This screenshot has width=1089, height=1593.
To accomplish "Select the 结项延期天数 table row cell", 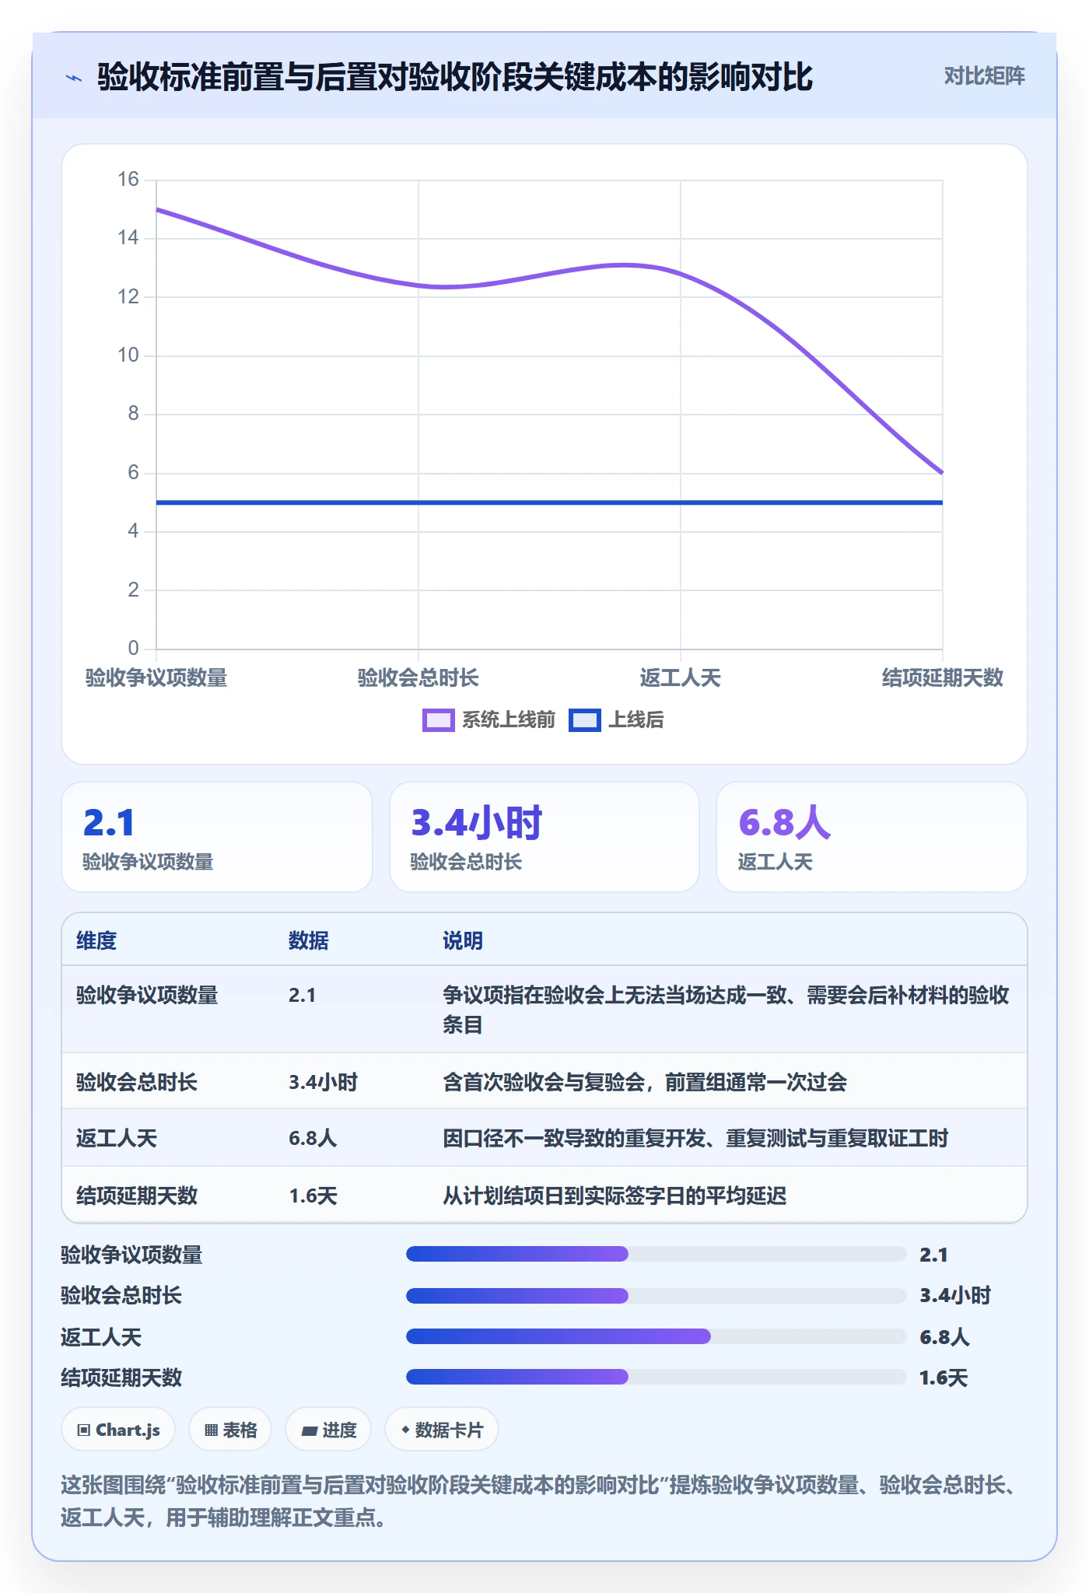I will (x=137, y=1196).
